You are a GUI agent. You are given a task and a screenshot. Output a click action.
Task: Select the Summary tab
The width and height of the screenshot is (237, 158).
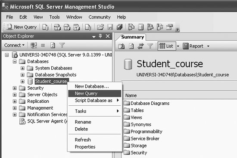coord(133,37)
